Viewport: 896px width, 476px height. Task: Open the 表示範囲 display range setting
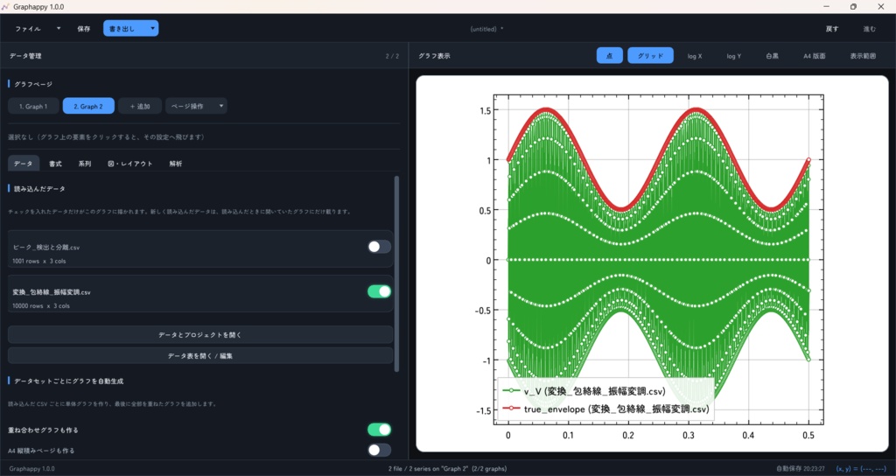[x=863, y=56]
